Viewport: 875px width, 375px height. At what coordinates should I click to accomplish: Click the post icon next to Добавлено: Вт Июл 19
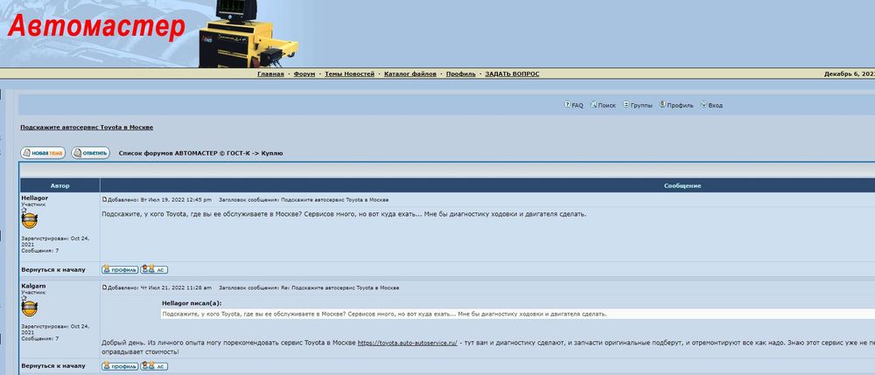[x=104, y=199]
